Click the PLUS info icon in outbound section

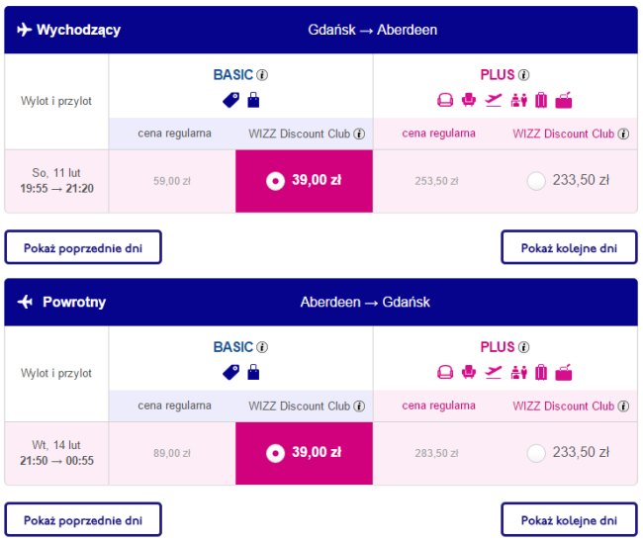click(523, 75)
